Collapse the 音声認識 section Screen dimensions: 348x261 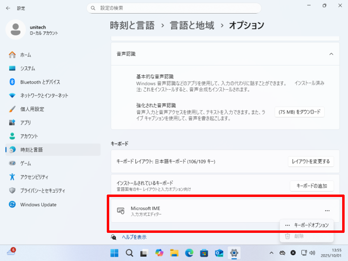[x=331, y=54]
